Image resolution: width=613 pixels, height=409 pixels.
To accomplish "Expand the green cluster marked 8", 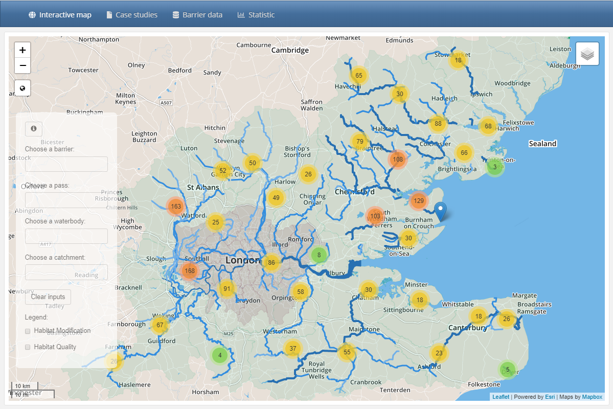I will [x=319, y=255].
